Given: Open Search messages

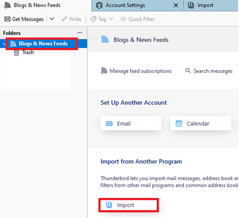Looking at the screenshot, I should [x=209, y=71].
